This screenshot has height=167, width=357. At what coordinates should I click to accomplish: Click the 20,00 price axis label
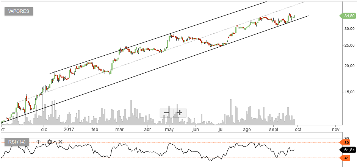349,66
